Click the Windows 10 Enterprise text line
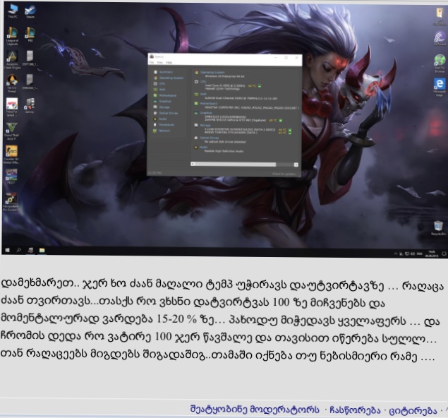Image resolution: width=448 pixels, height=418 pixels. (225, 76)
